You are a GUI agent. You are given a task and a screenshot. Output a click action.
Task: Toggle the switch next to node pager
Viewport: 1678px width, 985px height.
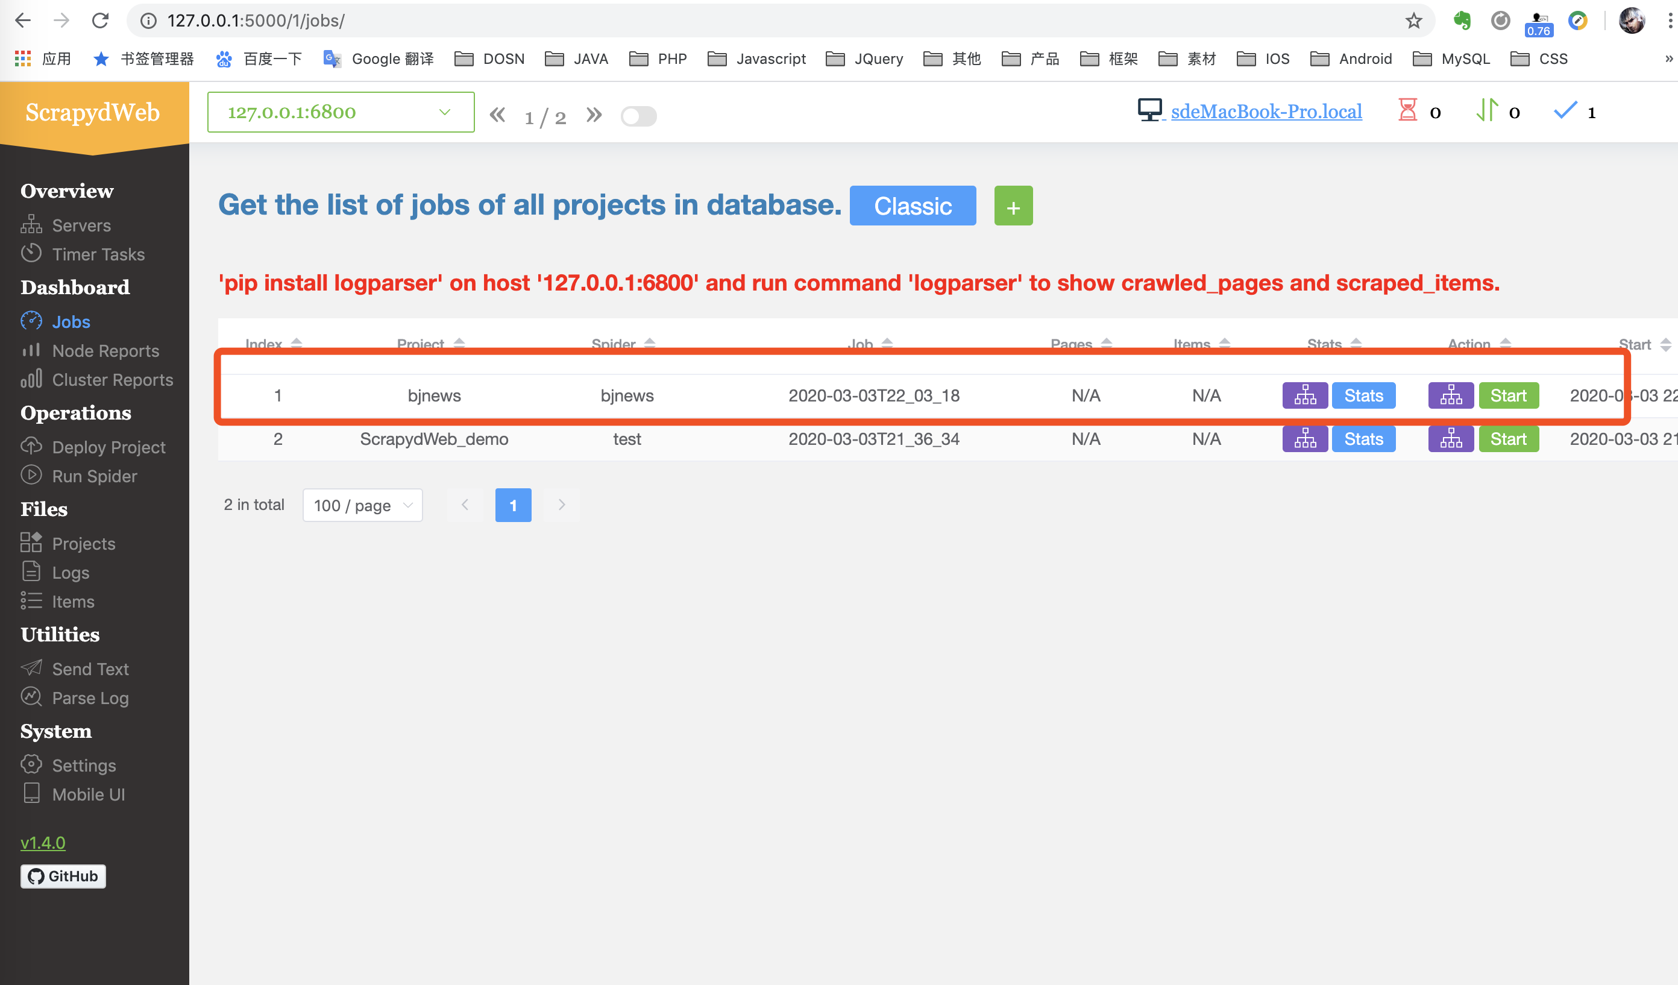click(638, 116)
